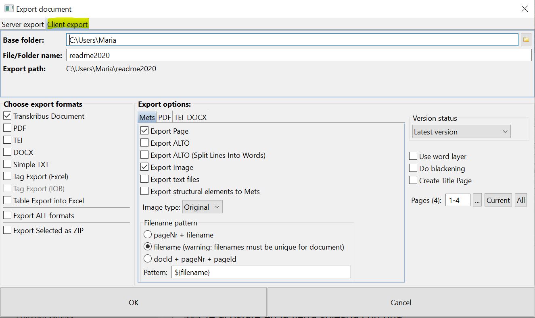The height and width of the screenshot is (318, 535).
Task: Enable Do blackening option
Action: tap(413, 168)
